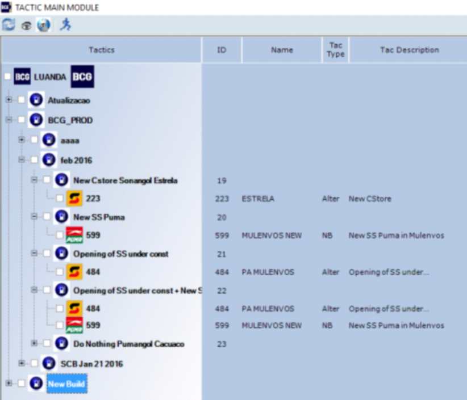Click the Sonangol logo under tactic 21
Viewport: 467px width, 400px height.
pos(74,272)
